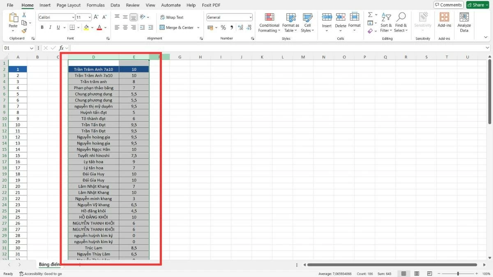Select the Bảng điểm sheet tab

pyautogui.click(x=49, y=264)
